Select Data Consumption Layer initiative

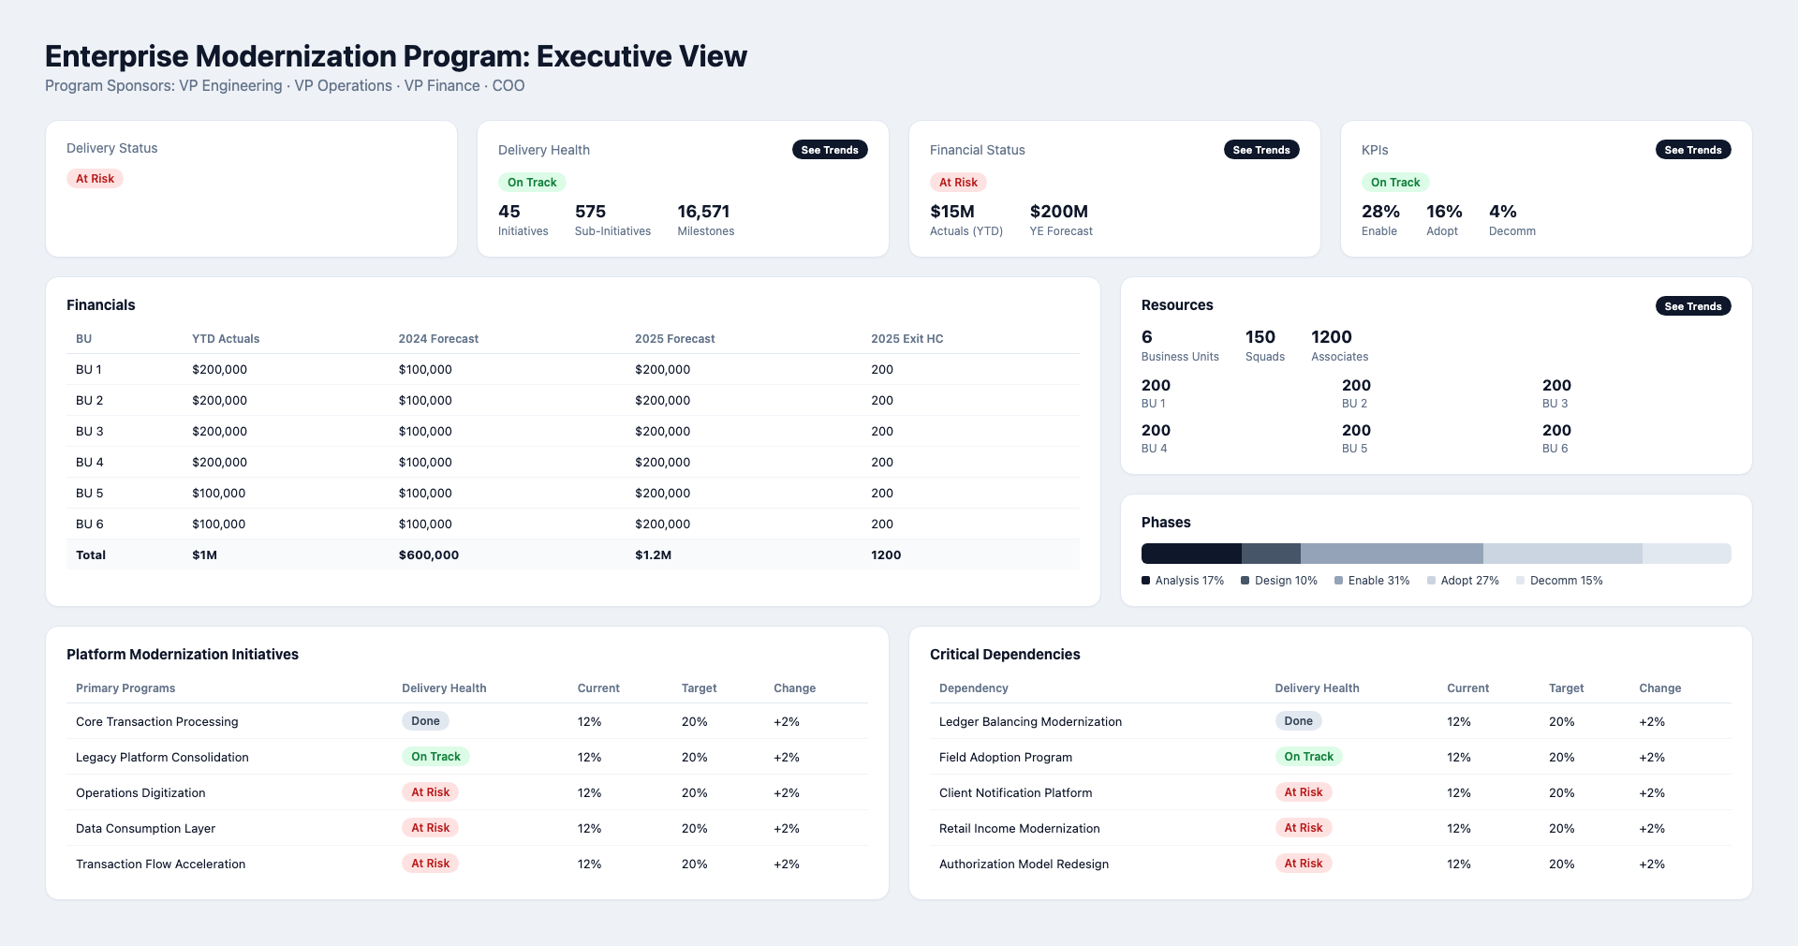[467, 828]
